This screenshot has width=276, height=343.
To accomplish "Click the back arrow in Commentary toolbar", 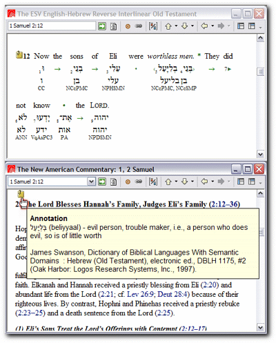I will [x=204, y=182].
